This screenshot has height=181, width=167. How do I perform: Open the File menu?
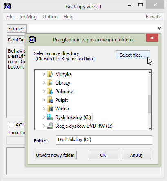point(10,17)
